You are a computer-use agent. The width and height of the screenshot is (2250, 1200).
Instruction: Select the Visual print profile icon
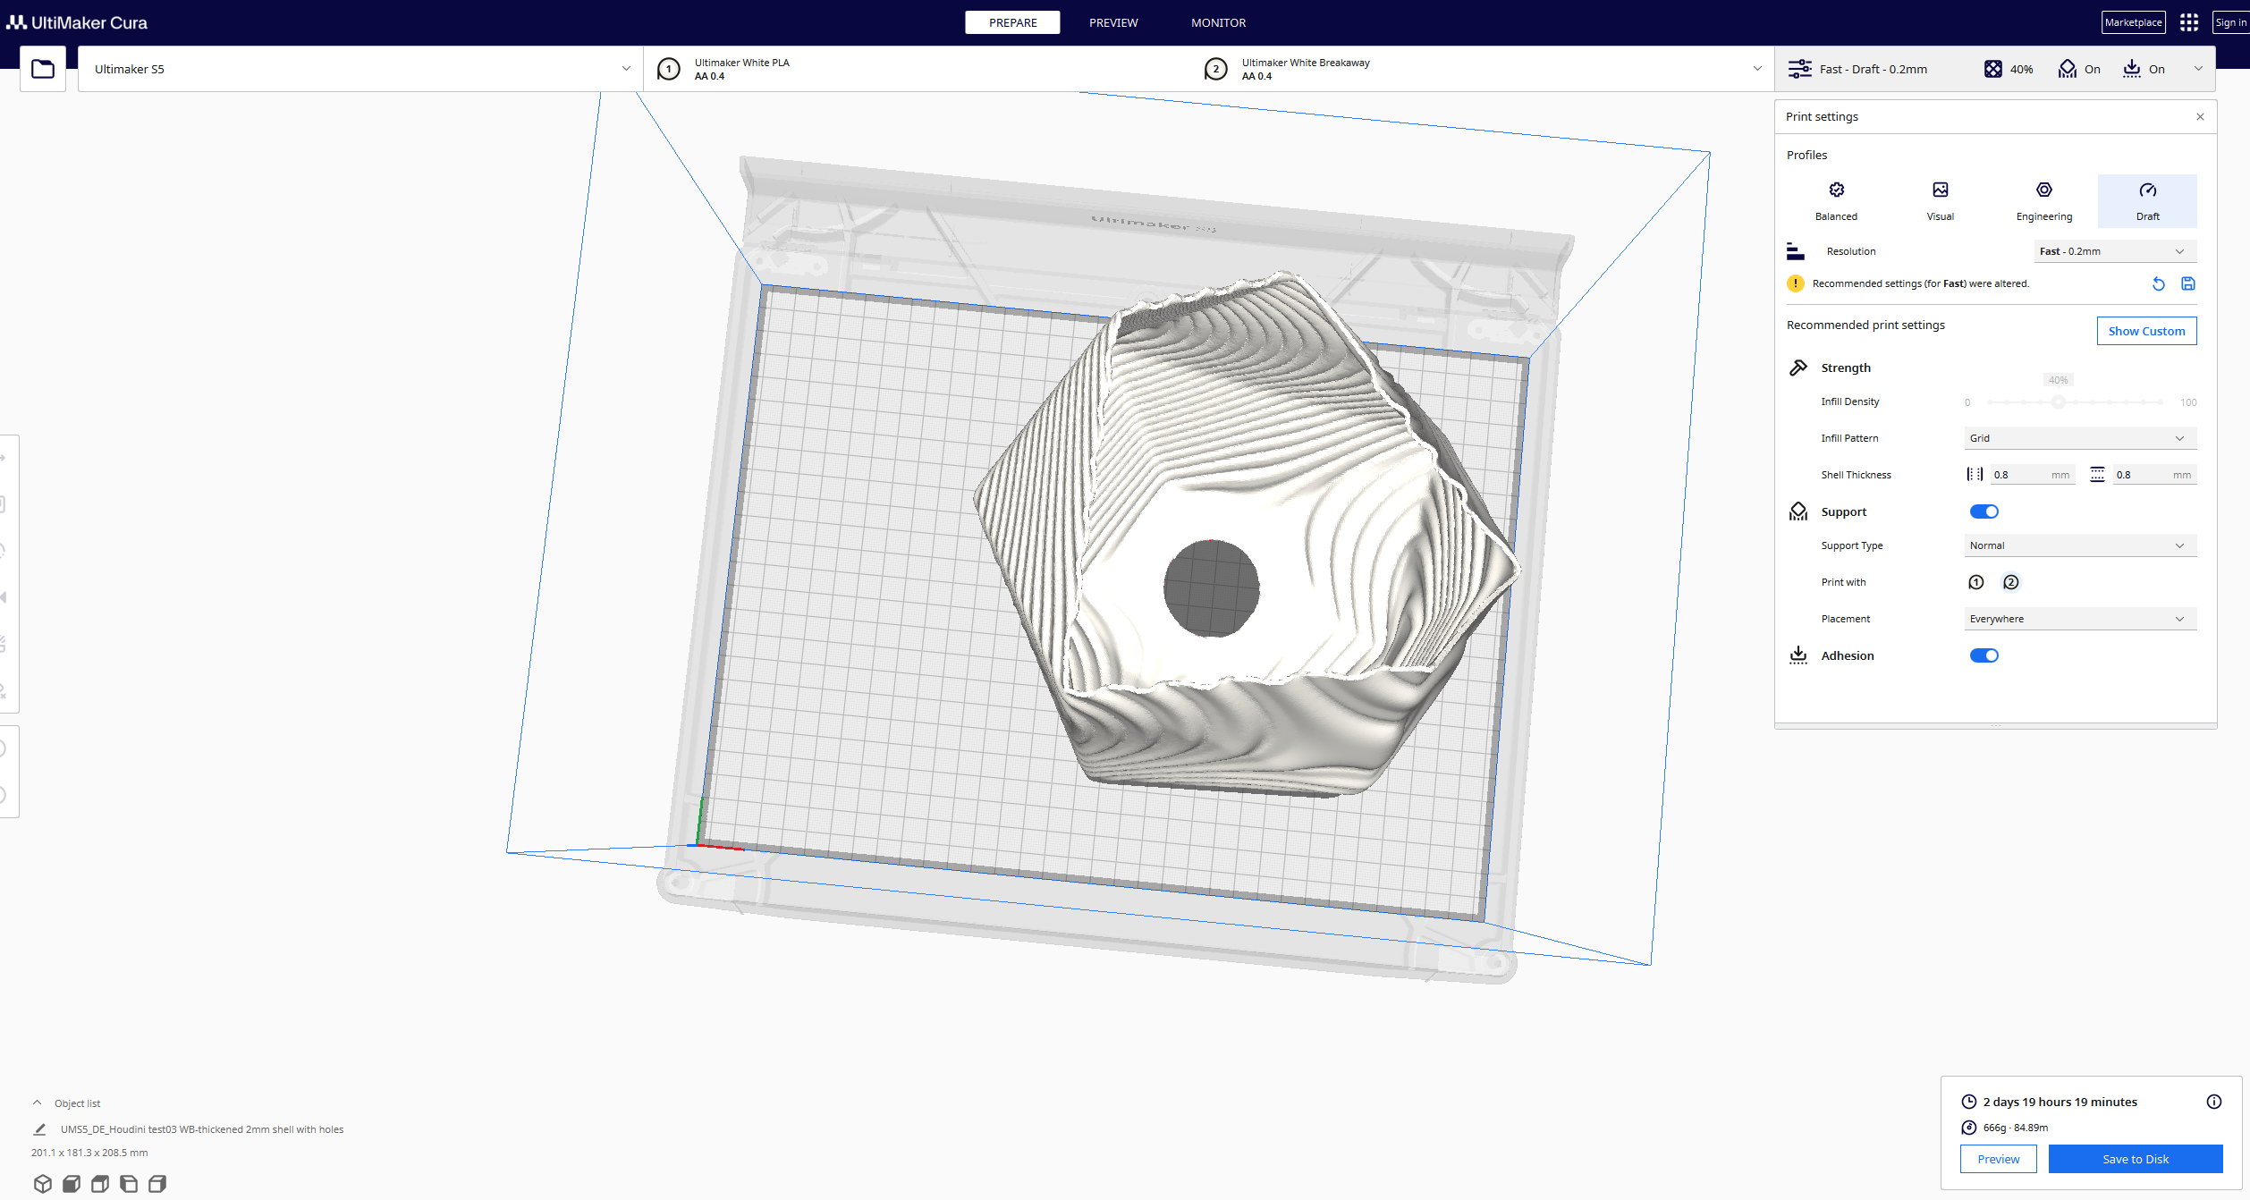coord(1940,199)
